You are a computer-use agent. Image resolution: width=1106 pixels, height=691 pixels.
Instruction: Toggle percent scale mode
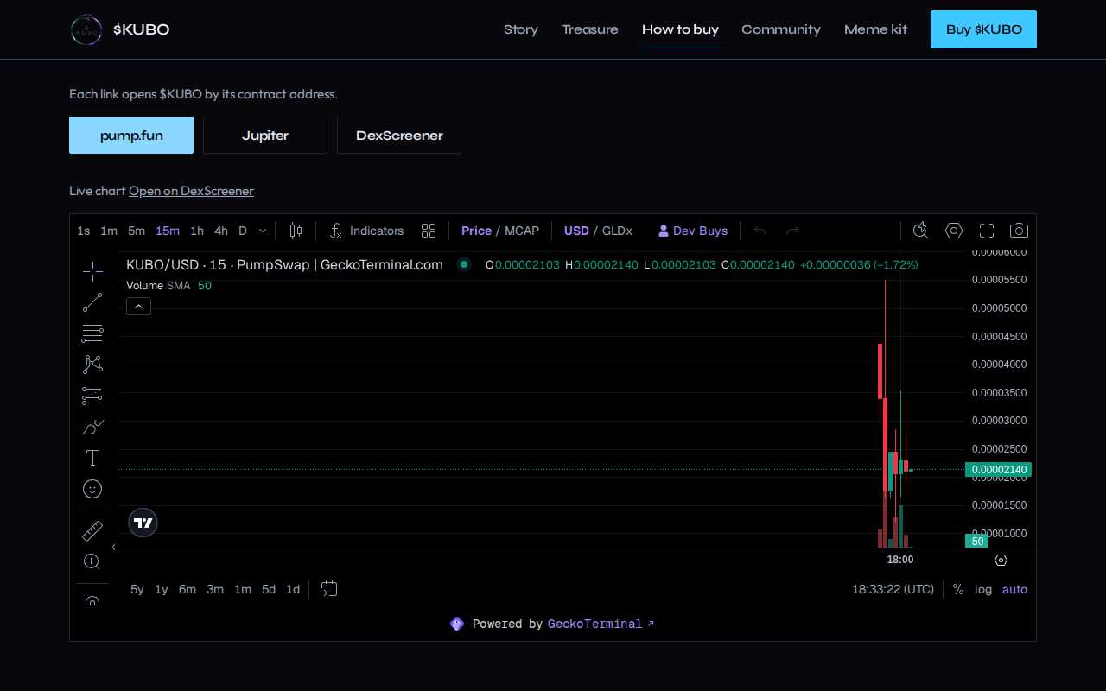[958, 589]
